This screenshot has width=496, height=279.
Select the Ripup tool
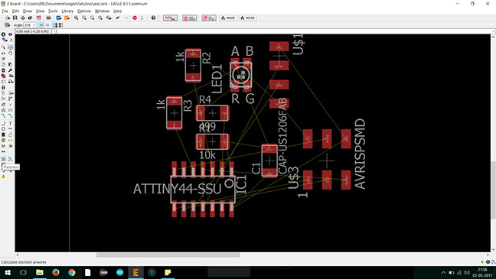(x=11, y=115)
